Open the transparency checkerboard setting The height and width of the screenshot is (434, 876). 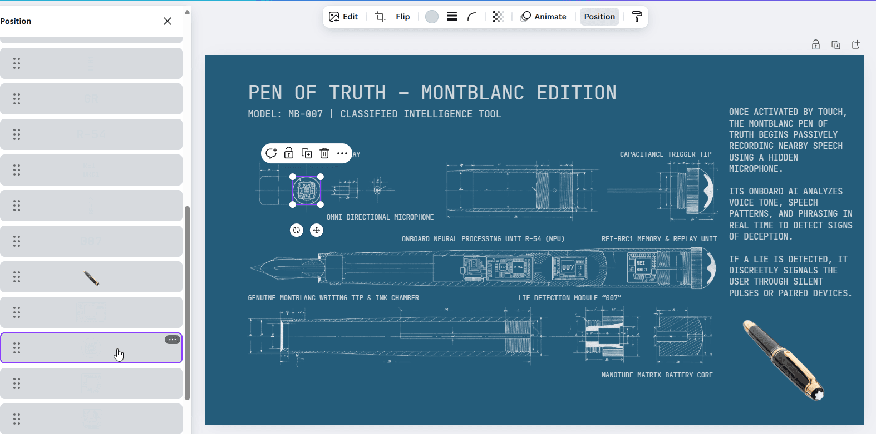tap(498, 17)
